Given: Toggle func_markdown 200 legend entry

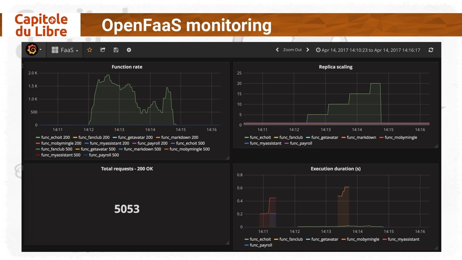Looking at the screenshot, I should point(180,137).
